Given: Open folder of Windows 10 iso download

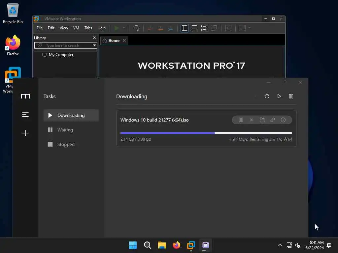Looking at the screenshot, I should coord(262,120).
